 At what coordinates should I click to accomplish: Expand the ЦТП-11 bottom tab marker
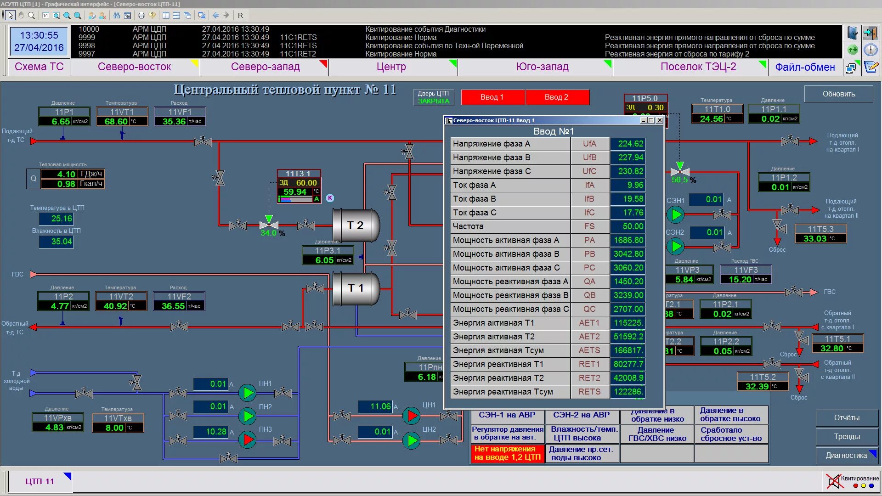pyautogui.click(x=68, y=476)
